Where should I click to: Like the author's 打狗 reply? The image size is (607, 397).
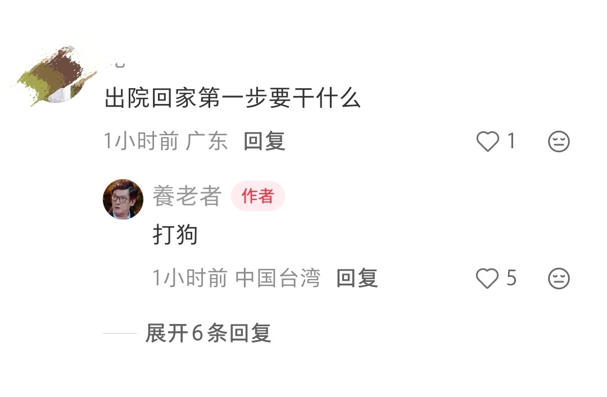[487, 278]
